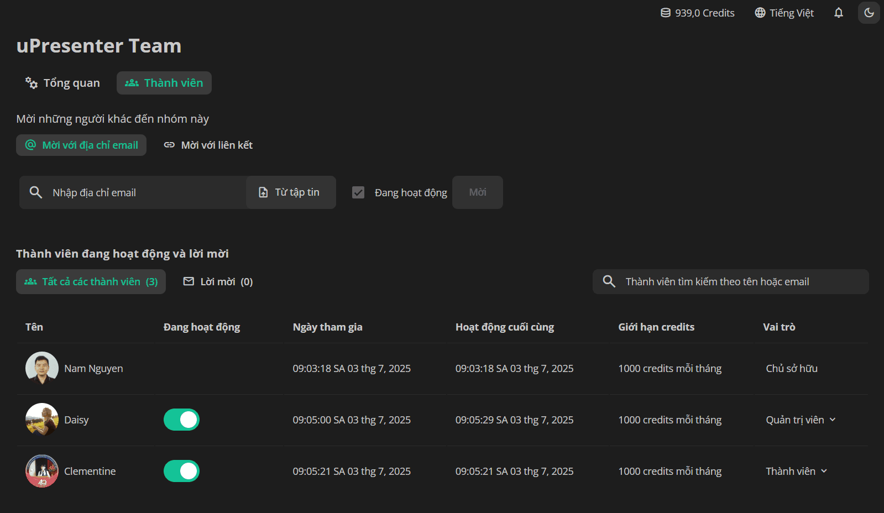The image size is (884, 513).
Task: Click Clementine's profile picture
Action: point(42,471)
